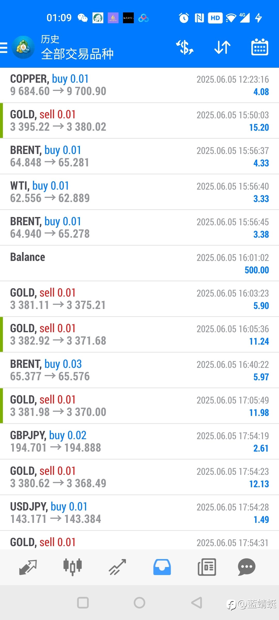Screen dimensions: 279x620
Task: Expand the USDJPY buy 0.01 trade
Action: [139, 513]
